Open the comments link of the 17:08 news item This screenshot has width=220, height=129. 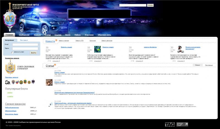coord(139,61)
